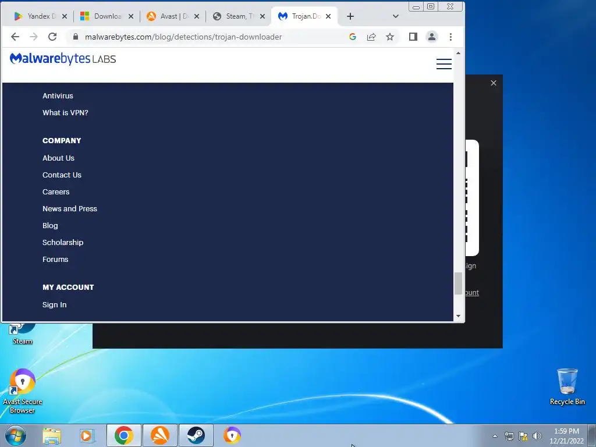This screenshot has width=596, height=447.
Task: Open the Forums link
Action: pyautogui.click(x=55, y=259)
